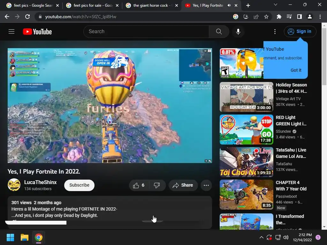Subscribe to LucaTheShinx channel
The height and width of the screenshot is (245, 327).
point(79,185)
